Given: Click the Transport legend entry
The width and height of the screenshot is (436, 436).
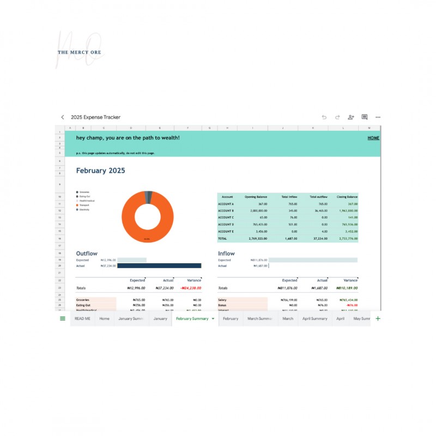Looking at the screenshot, I should click(x=83, y=205).
